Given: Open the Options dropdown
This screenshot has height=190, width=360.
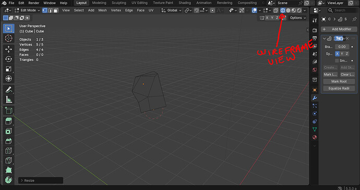Looking at the screenshot, I should [x=298, y=18].
